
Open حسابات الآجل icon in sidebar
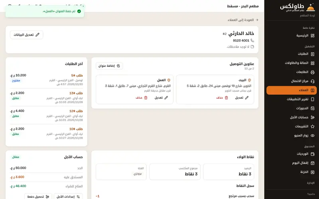tap(313, 117)
